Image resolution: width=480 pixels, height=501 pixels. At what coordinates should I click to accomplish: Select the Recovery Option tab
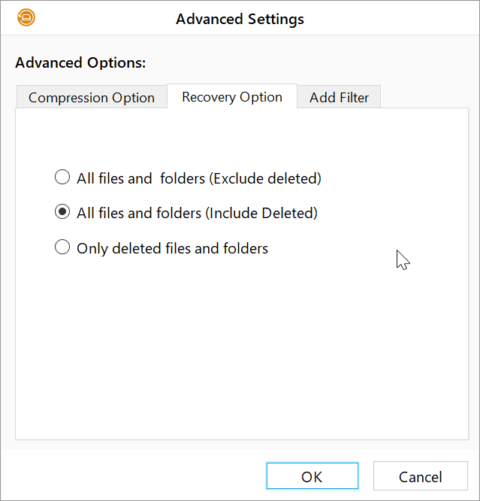click(232, 96)
